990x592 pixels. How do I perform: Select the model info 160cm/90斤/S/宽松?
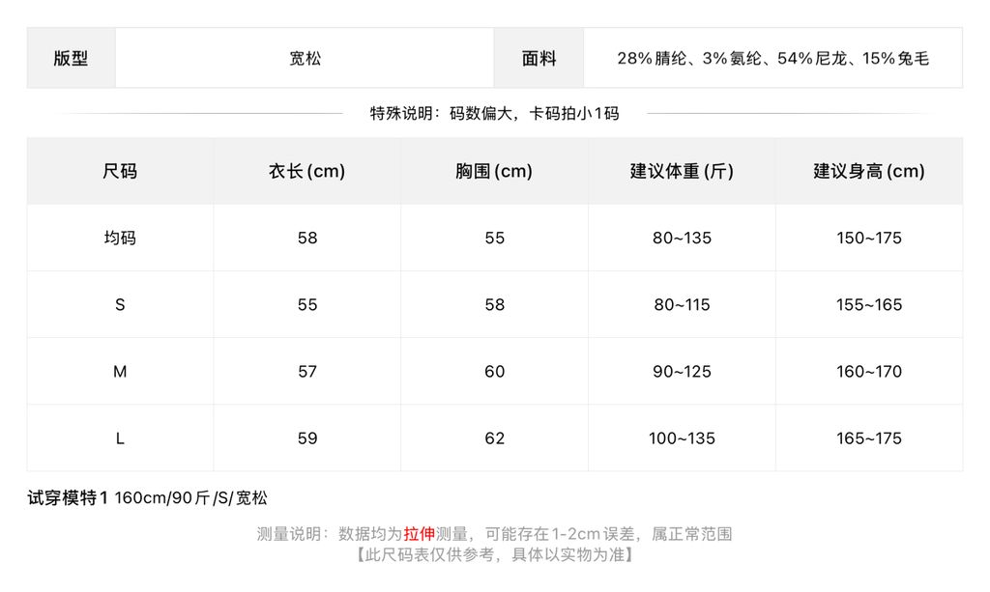[190, 498]
